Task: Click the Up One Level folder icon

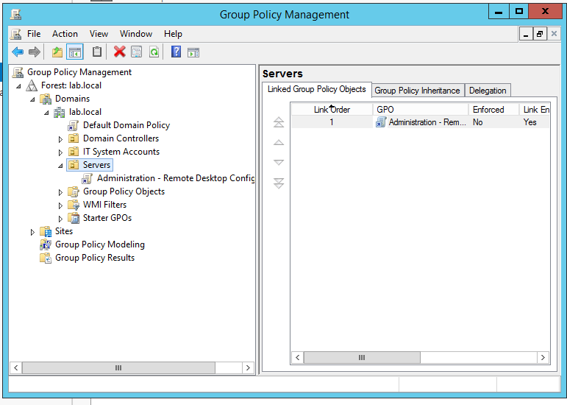Action: [x=57, y=52]
